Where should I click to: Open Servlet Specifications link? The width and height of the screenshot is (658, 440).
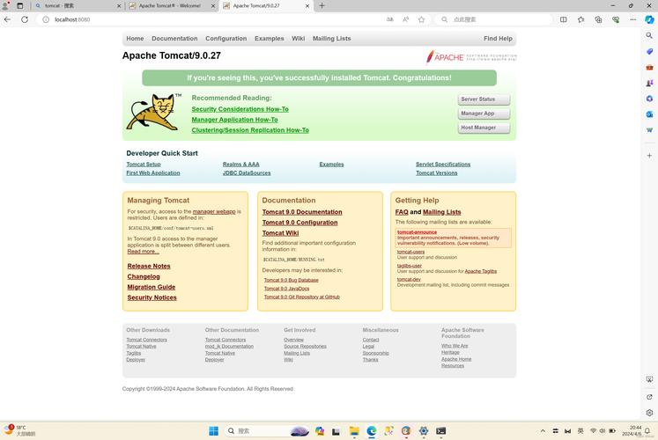click(x=443, y=165)
